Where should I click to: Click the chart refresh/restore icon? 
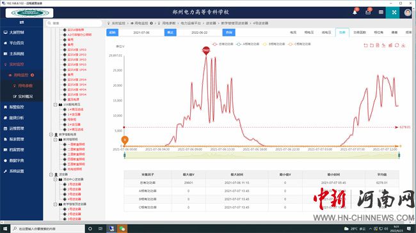pos(397,45)
